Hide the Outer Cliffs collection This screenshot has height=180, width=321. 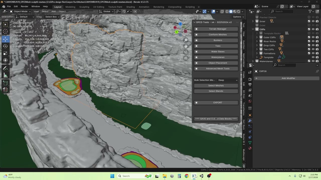pyautogui.click(x=313, y=37)
